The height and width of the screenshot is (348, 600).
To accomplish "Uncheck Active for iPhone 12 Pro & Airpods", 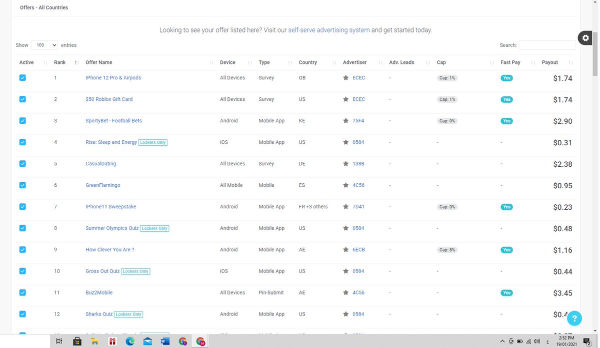I will [x=22, y=78].
